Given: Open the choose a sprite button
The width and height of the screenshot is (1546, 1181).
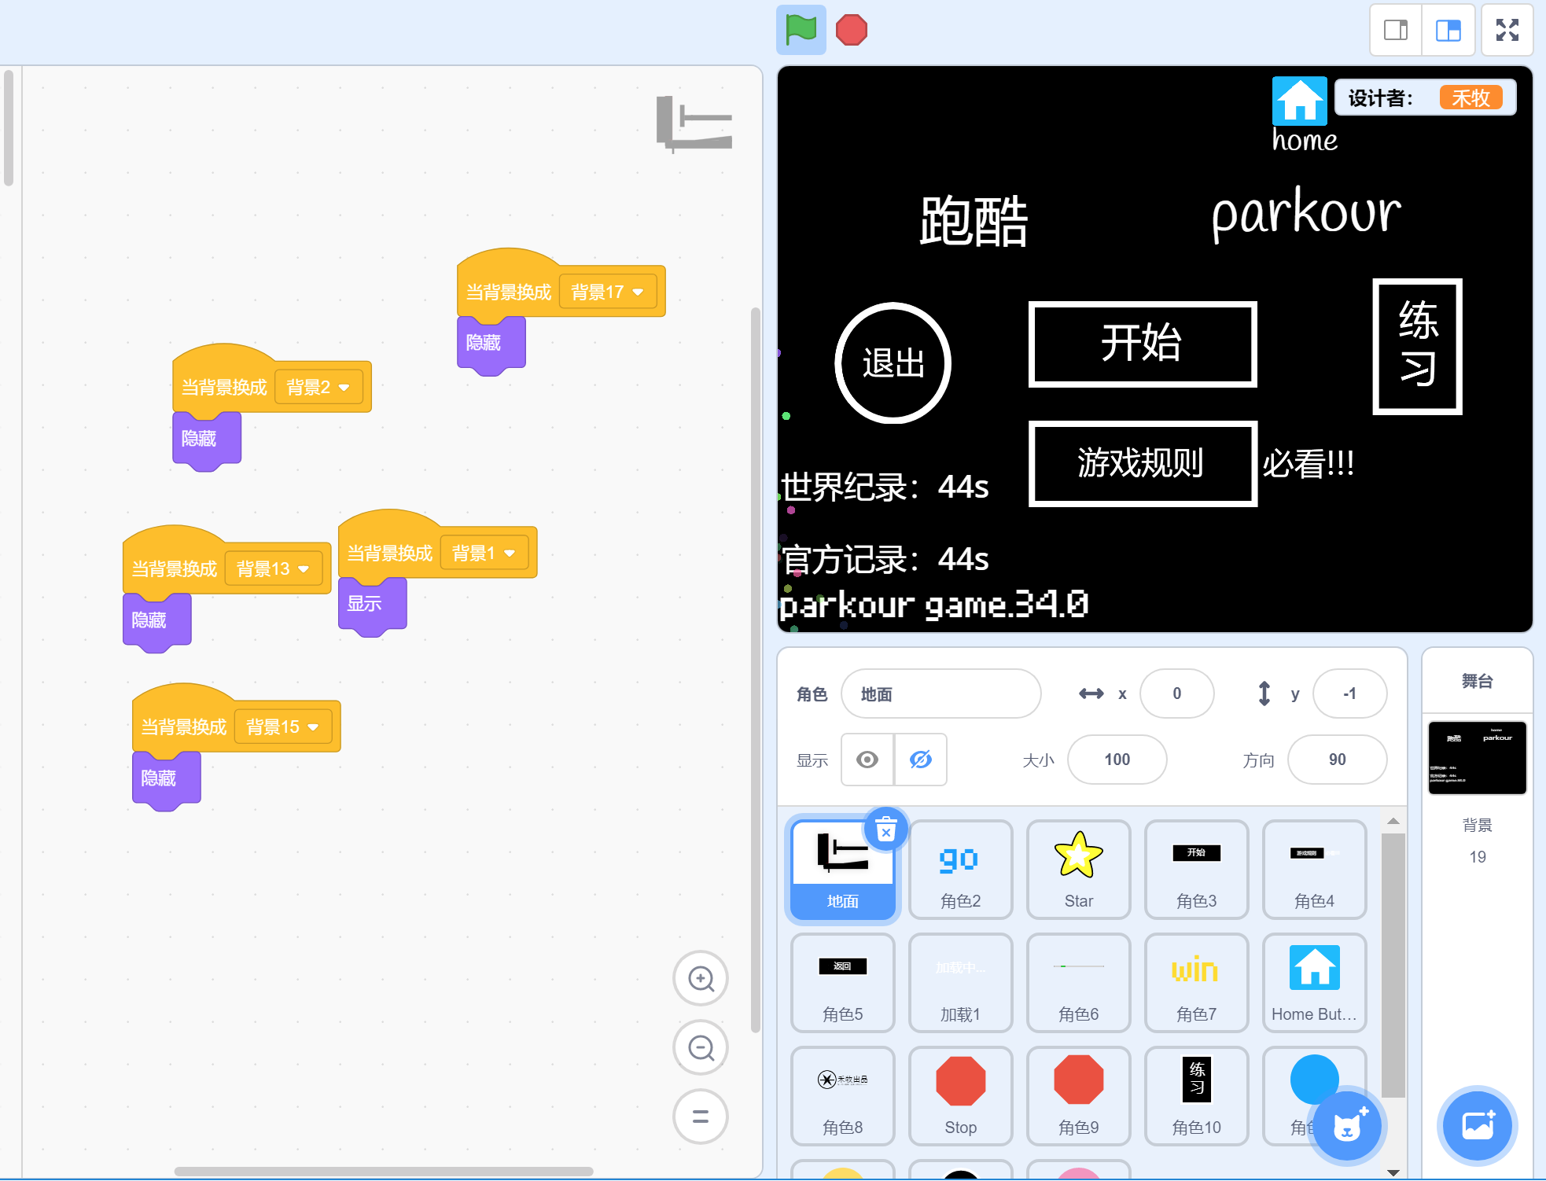Looking at the screenshot, I should click(x=1348, y=1127).
